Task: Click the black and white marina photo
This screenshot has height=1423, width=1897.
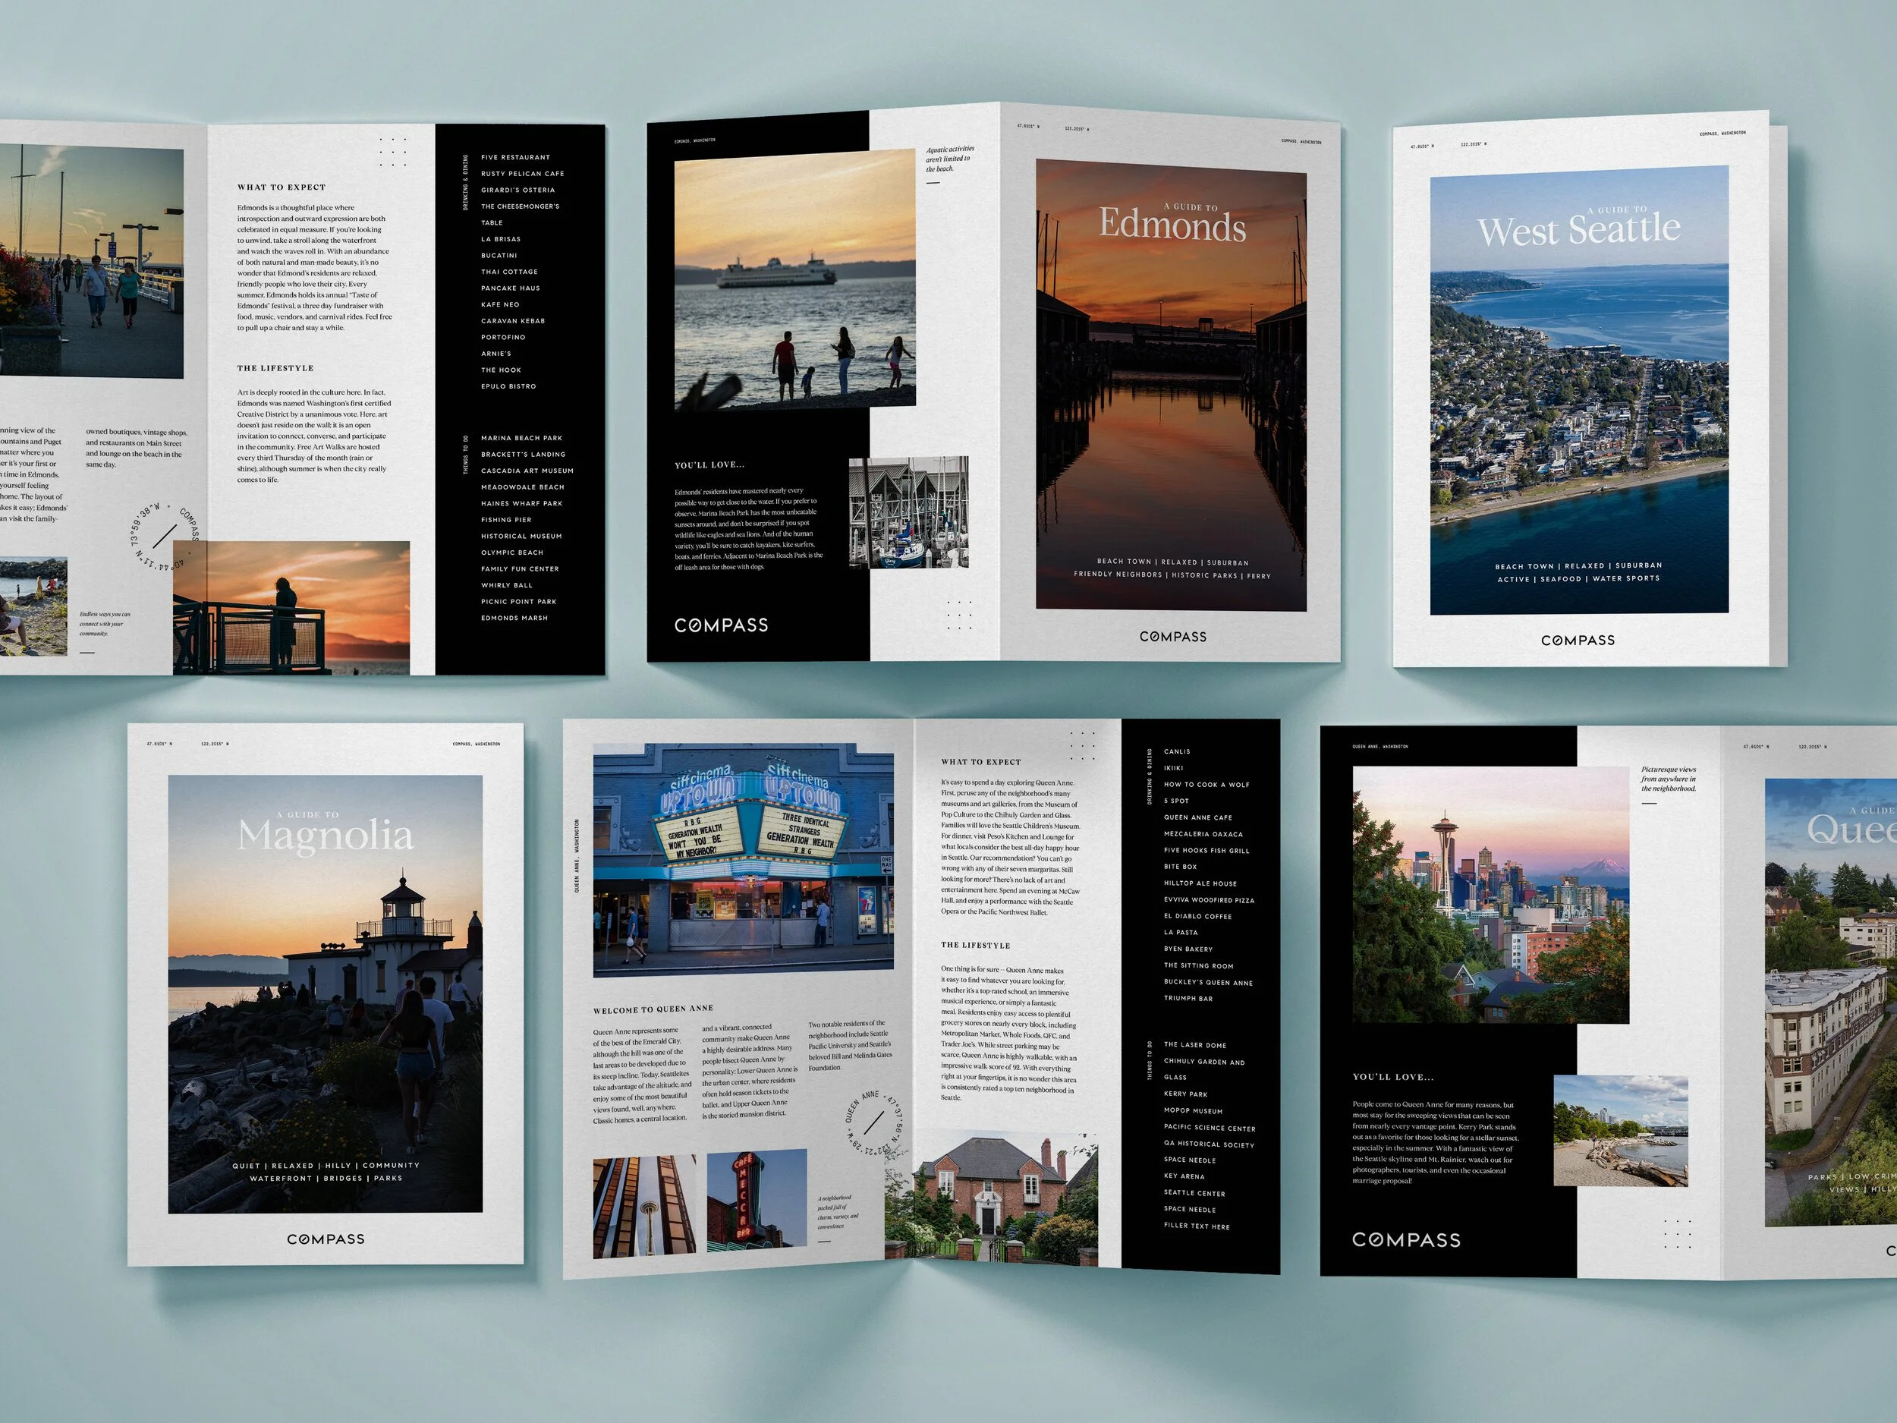Action: (x=908, y=512)
